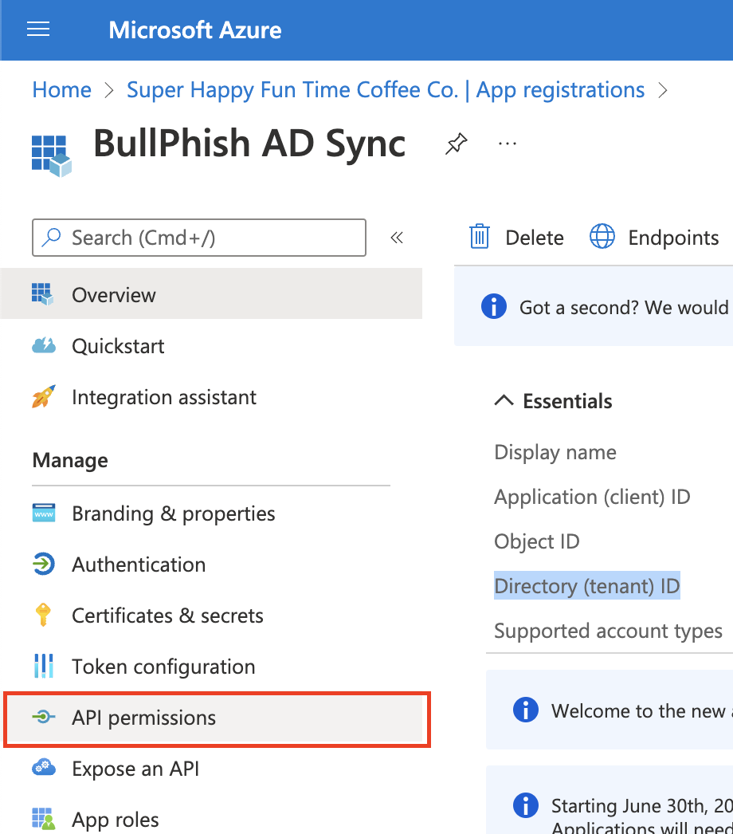Open Branding & properties
Screen dimensions: 733x834
coord(212,513)
